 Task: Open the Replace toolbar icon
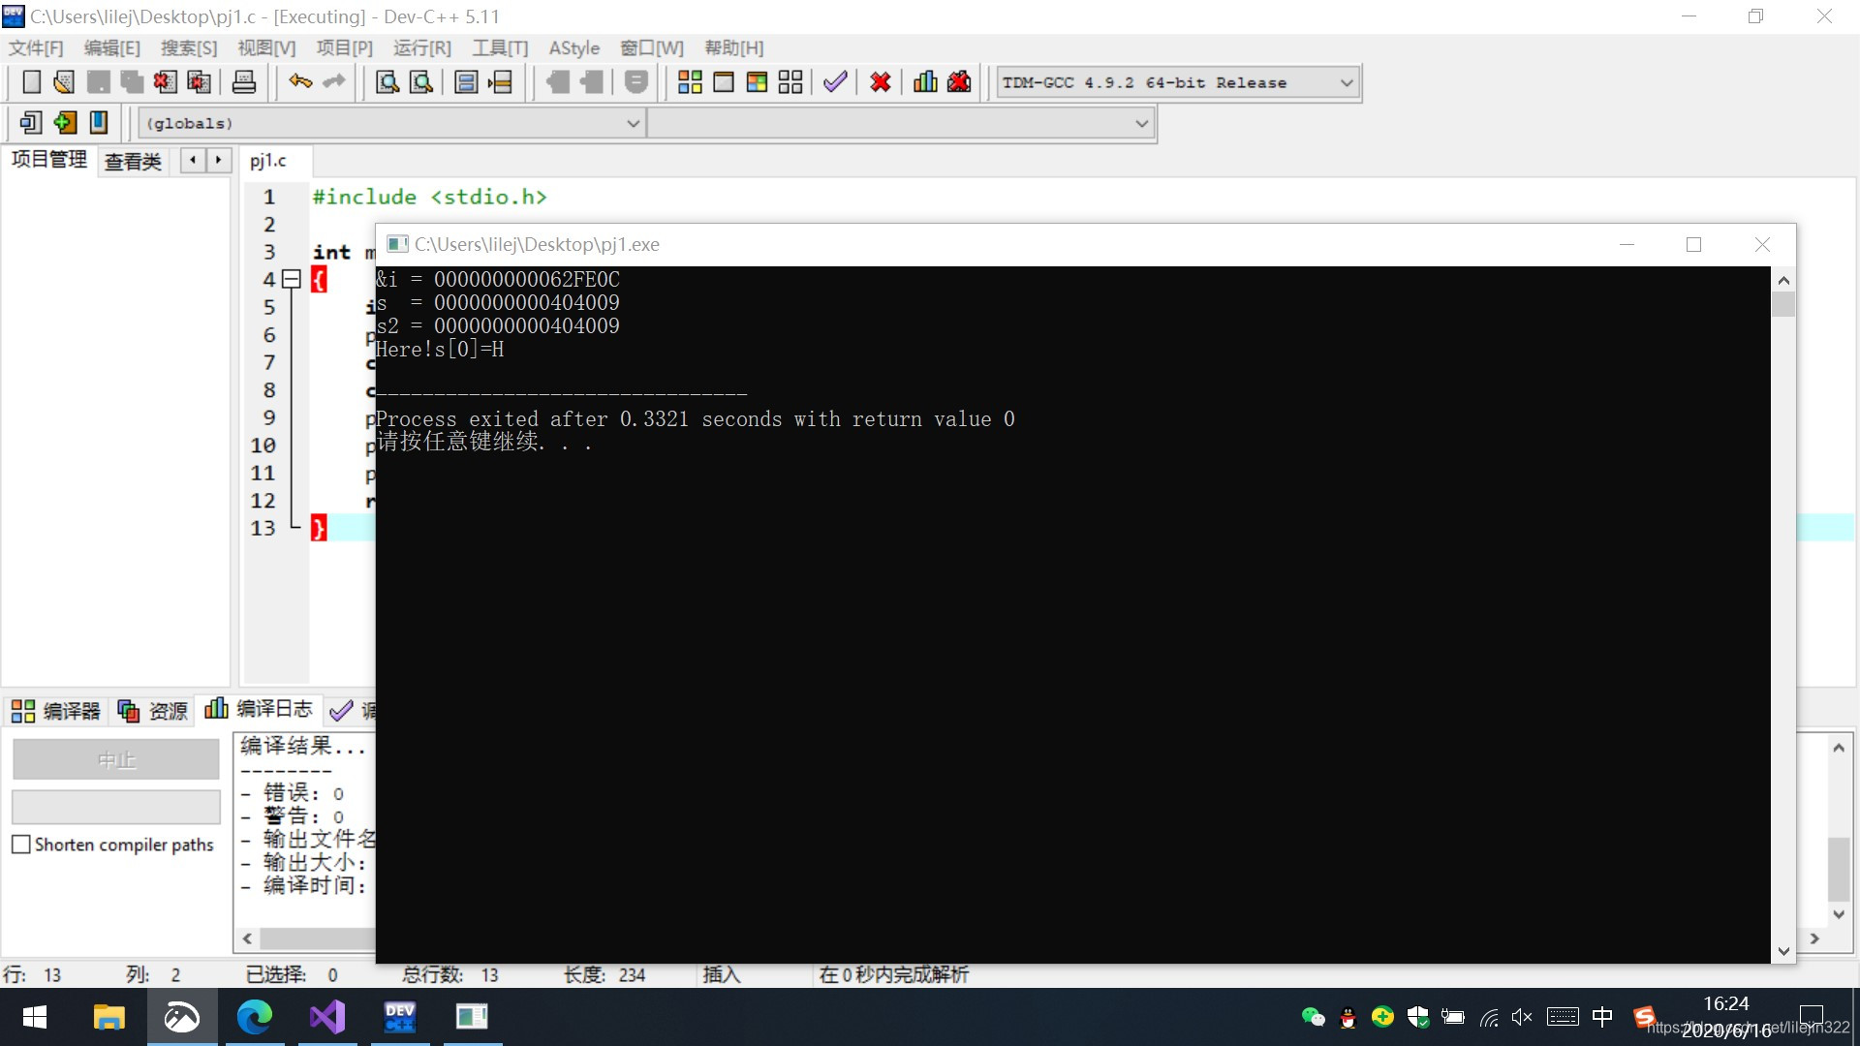pos(421,82)
